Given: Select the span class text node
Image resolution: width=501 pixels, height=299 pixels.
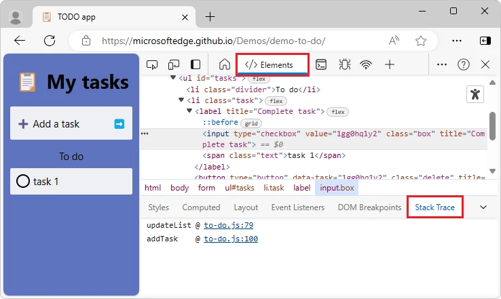Looking at the screenshot, I should (274, 155).
